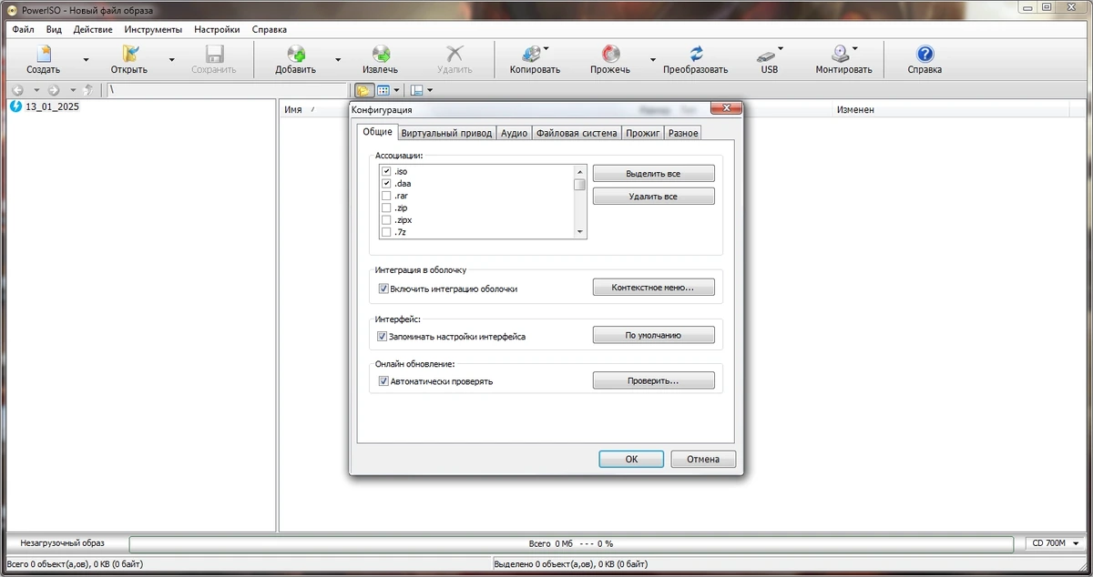The image size is (1093, 577).
Task: Click the Открыть (Open) toolbar icon
Action: coord(129,55)
